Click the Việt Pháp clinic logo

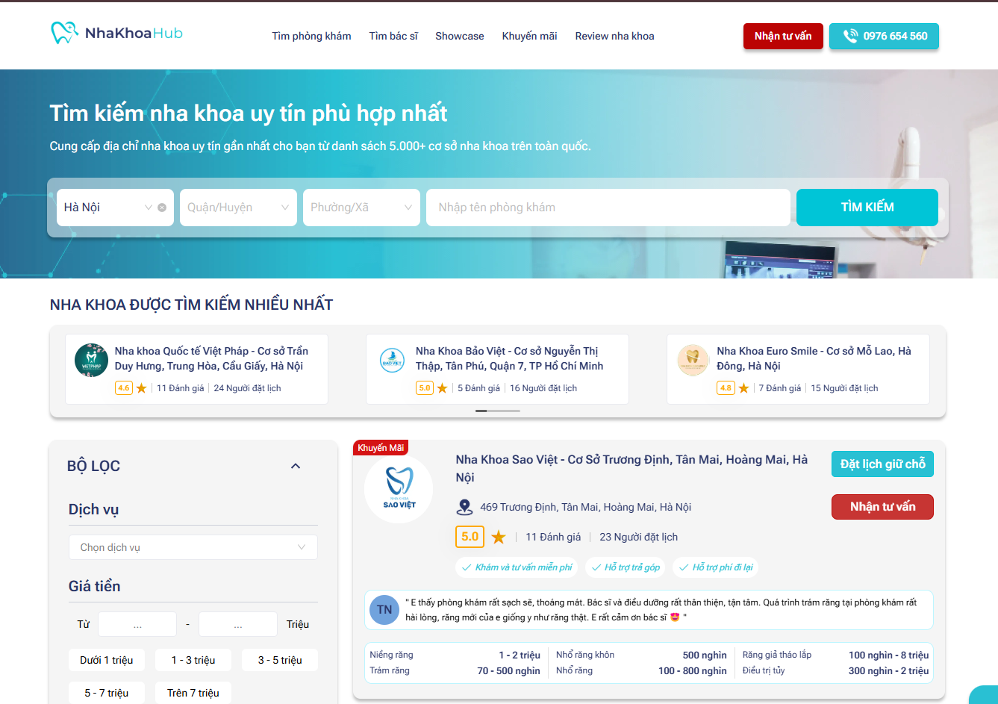[x=92, y=360]
